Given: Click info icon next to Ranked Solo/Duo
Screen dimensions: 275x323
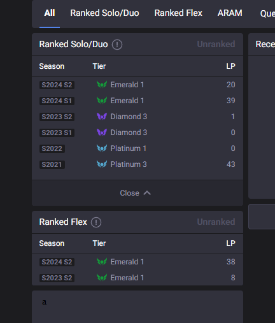Looking at the screenshot, I should (117, 45).
